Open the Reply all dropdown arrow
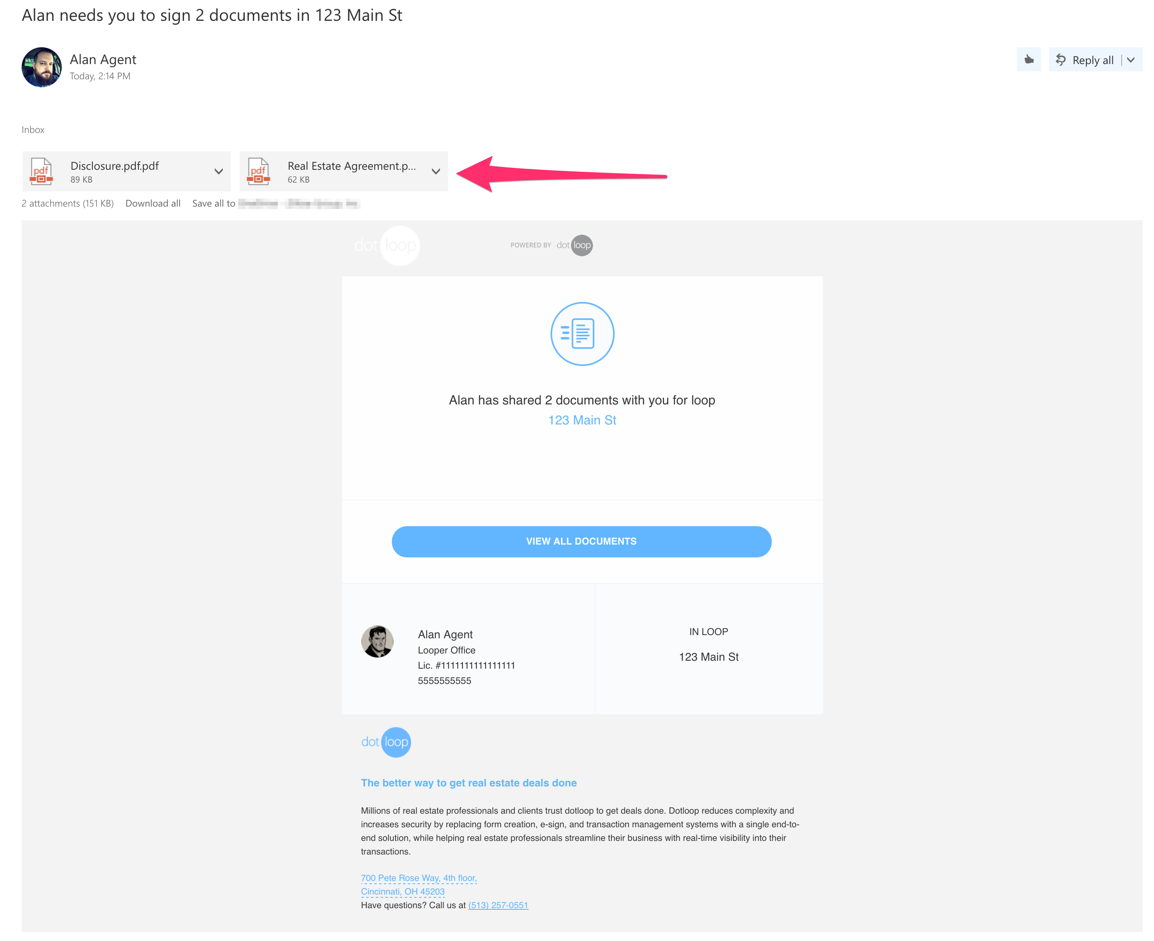Viewport: 1154px width, 941px height. [x=1131, y=60]
